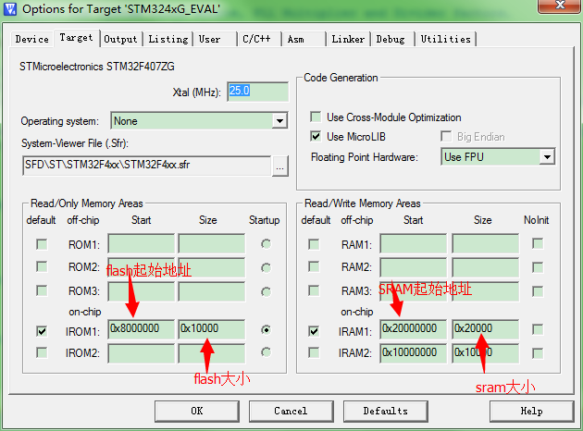
Task: Enable Use Cross-Module Optimization checkbox
Action: tap(316, 117)
